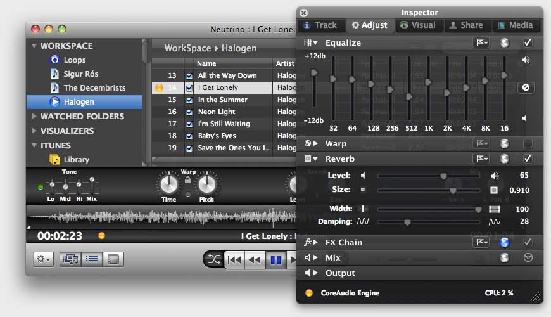Click the Equalize globe icon
The height and width of the screenshot is (317, 551).
505,43
